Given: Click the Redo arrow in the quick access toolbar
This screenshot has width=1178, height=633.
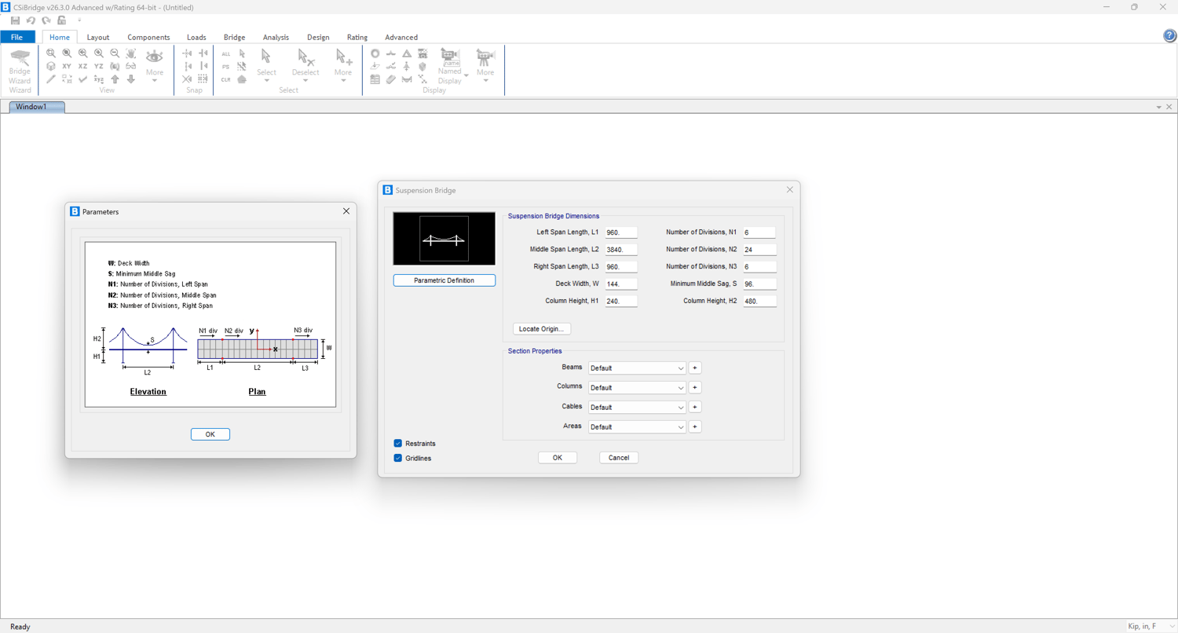Looking at the screenshot, I should point(46,20).
